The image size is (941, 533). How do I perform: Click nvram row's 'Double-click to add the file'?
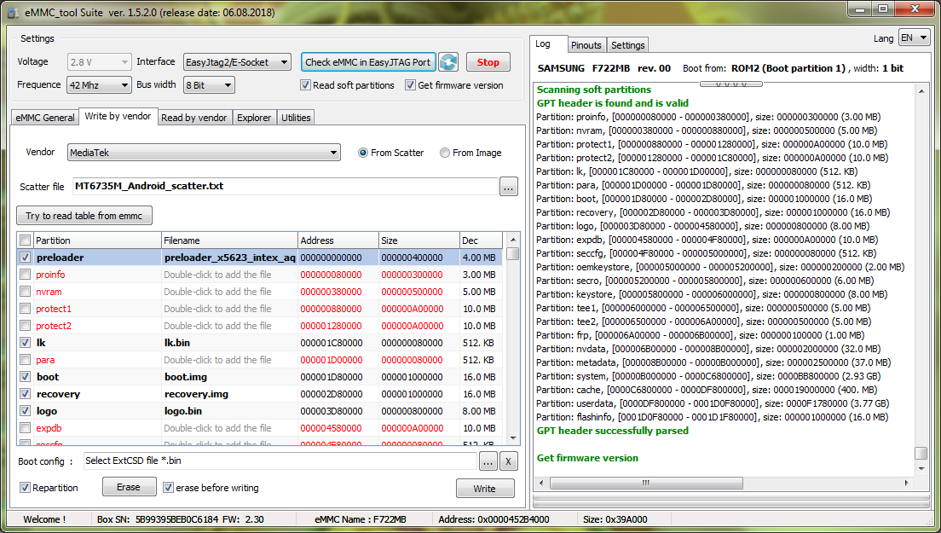[x=218, y=292]
